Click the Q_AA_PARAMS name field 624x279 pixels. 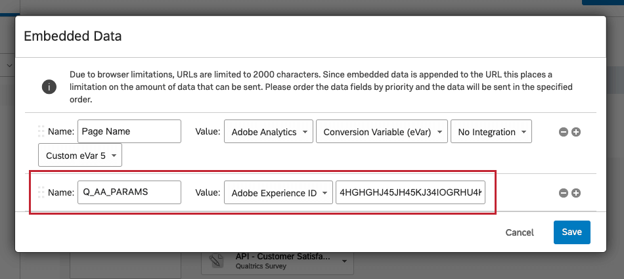(x=129, y=192)
